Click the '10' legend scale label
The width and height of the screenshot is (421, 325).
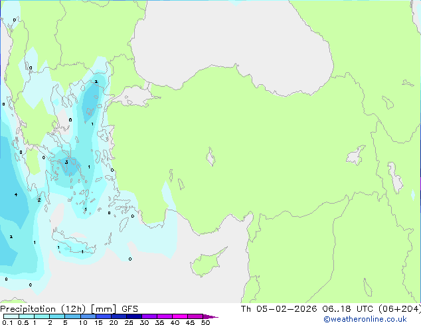click(83, 322)
